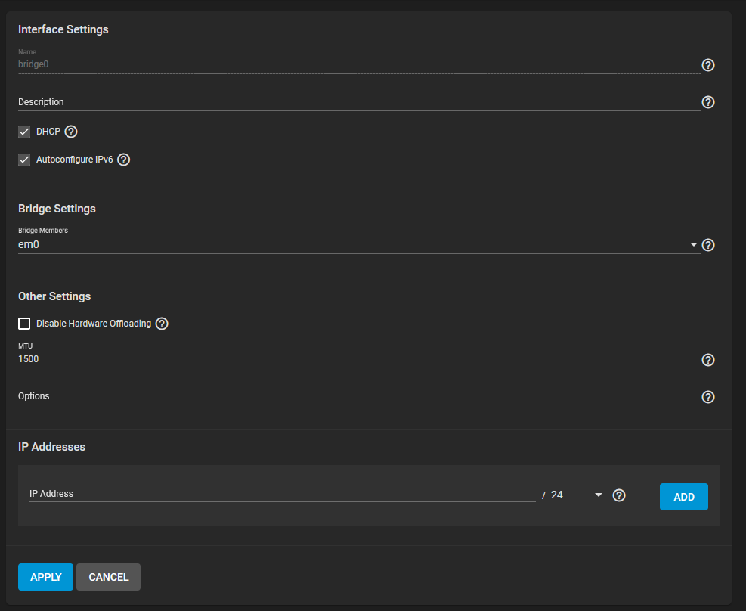Show help for the DHCP option

click(x=71, y=132)
